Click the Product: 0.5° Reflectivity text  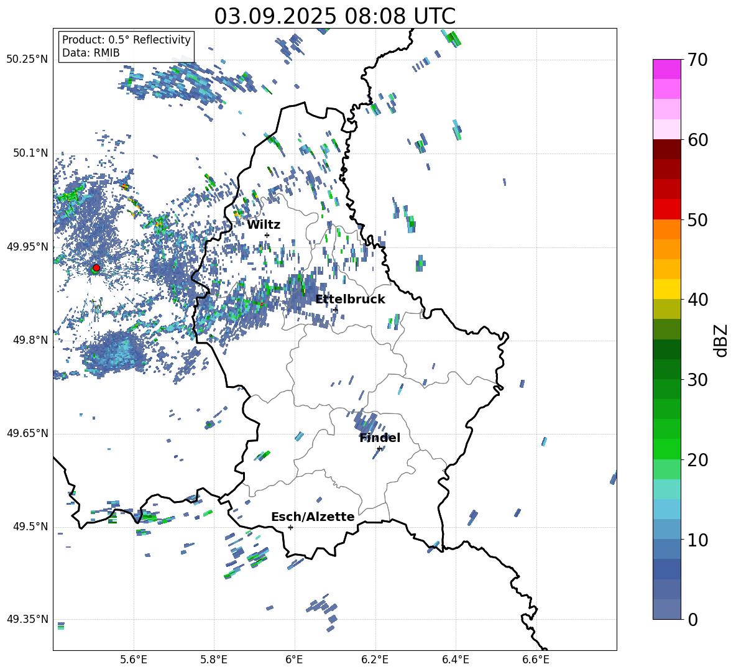pos(126,39)
